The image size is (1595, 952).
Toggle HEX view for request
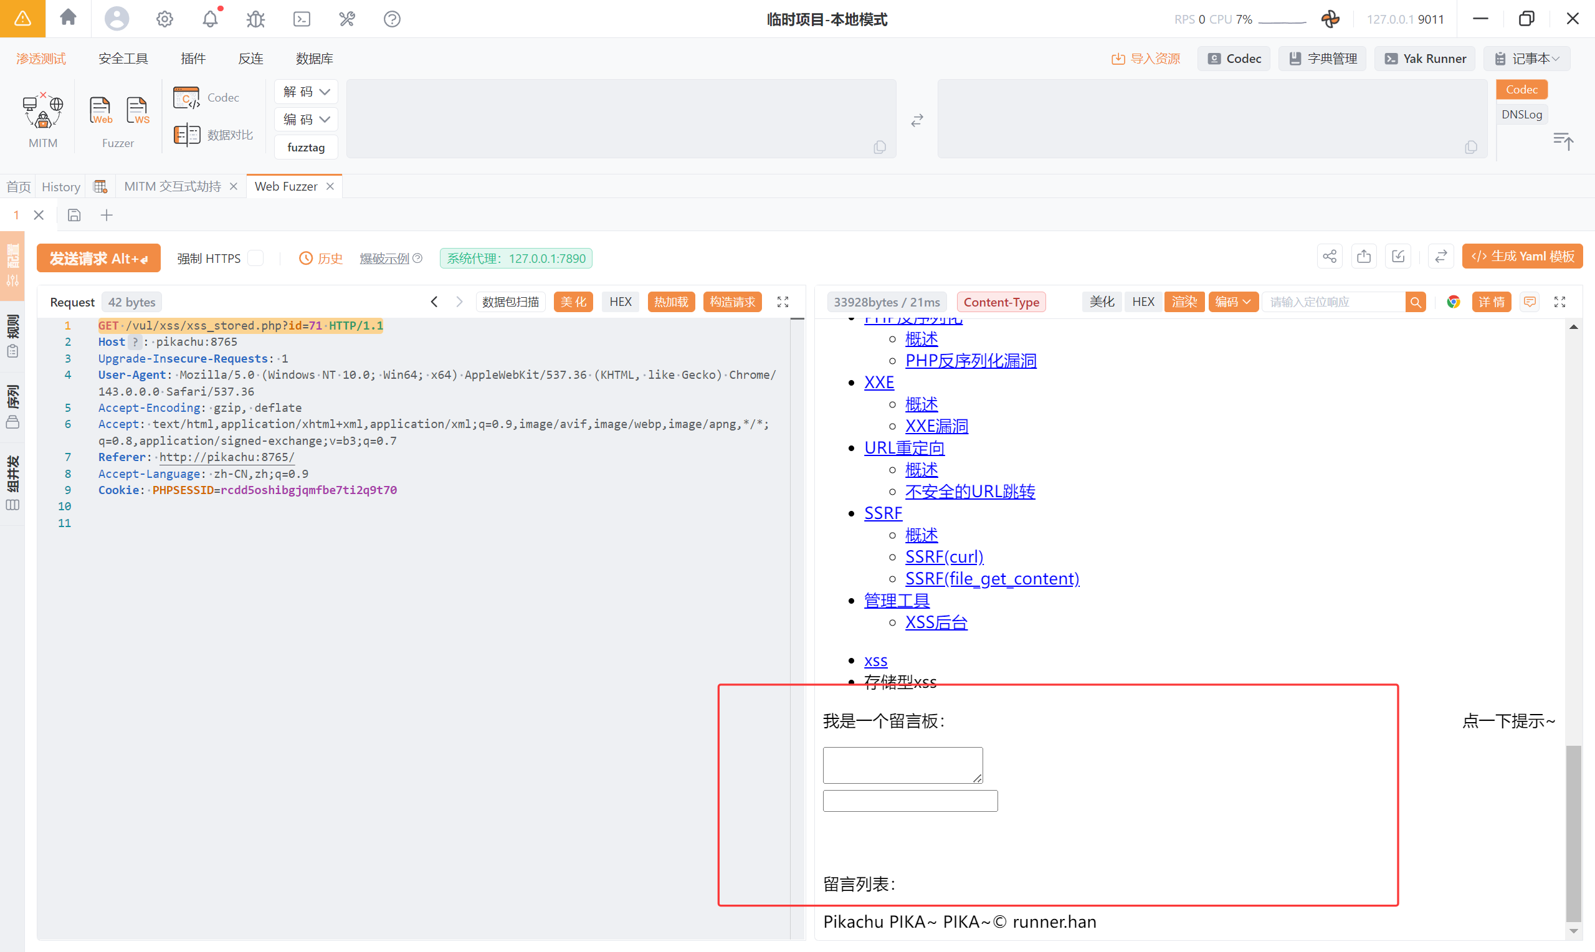pos(619,302)
